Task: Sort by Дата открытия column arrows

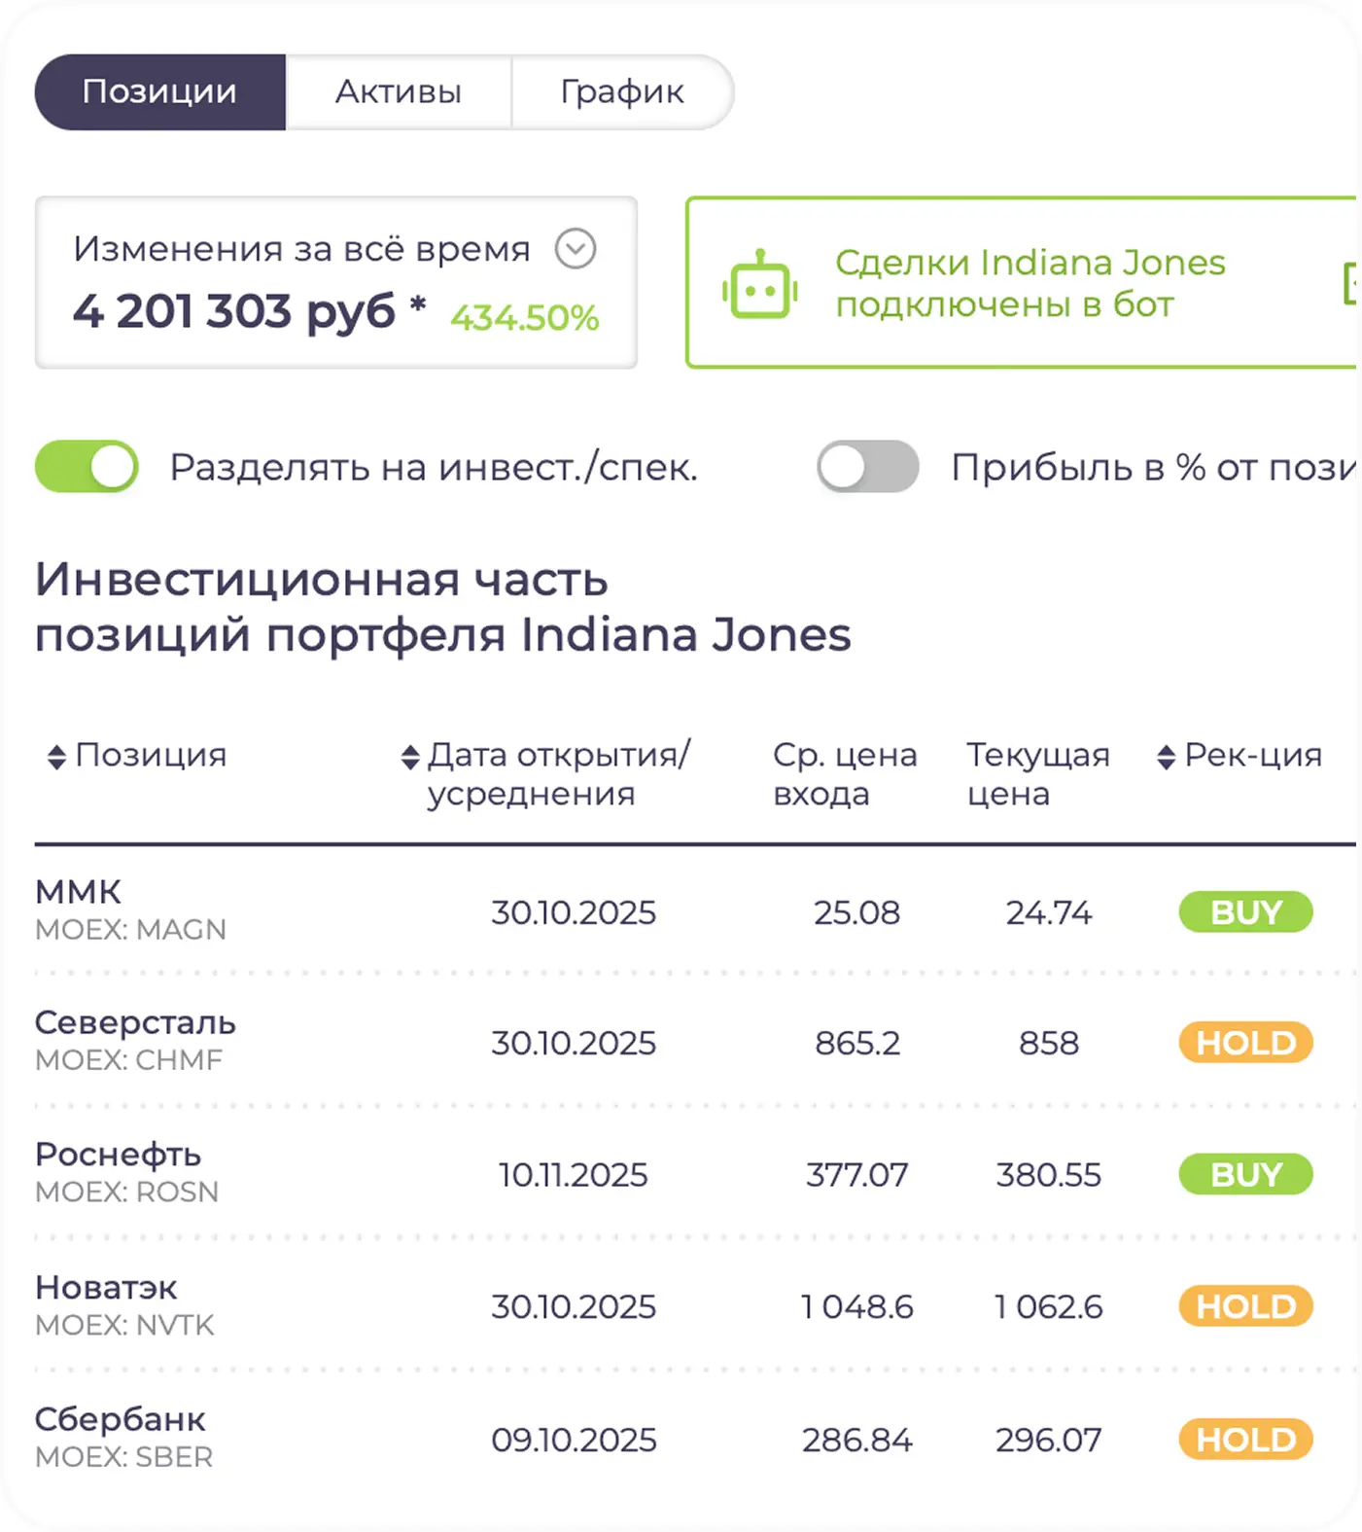Action: [x=410, y=757]
